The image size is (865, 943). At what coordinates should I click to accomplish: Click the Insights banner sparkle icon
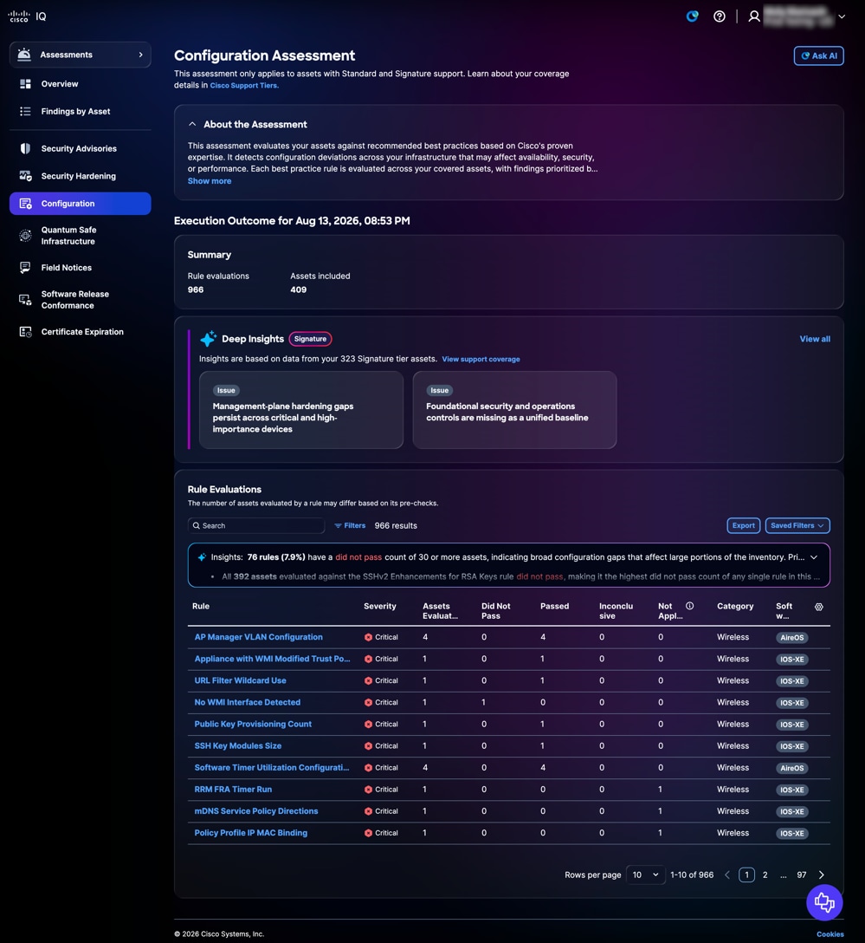click(202, 557)
